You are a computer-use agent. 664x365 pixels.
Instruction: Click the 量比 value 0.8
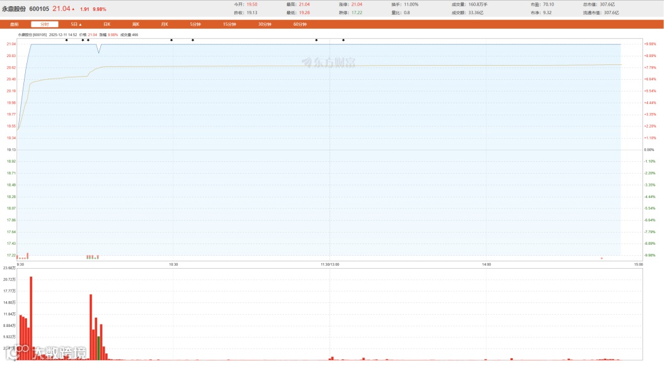pyautogui.click(x=406, y=13)
